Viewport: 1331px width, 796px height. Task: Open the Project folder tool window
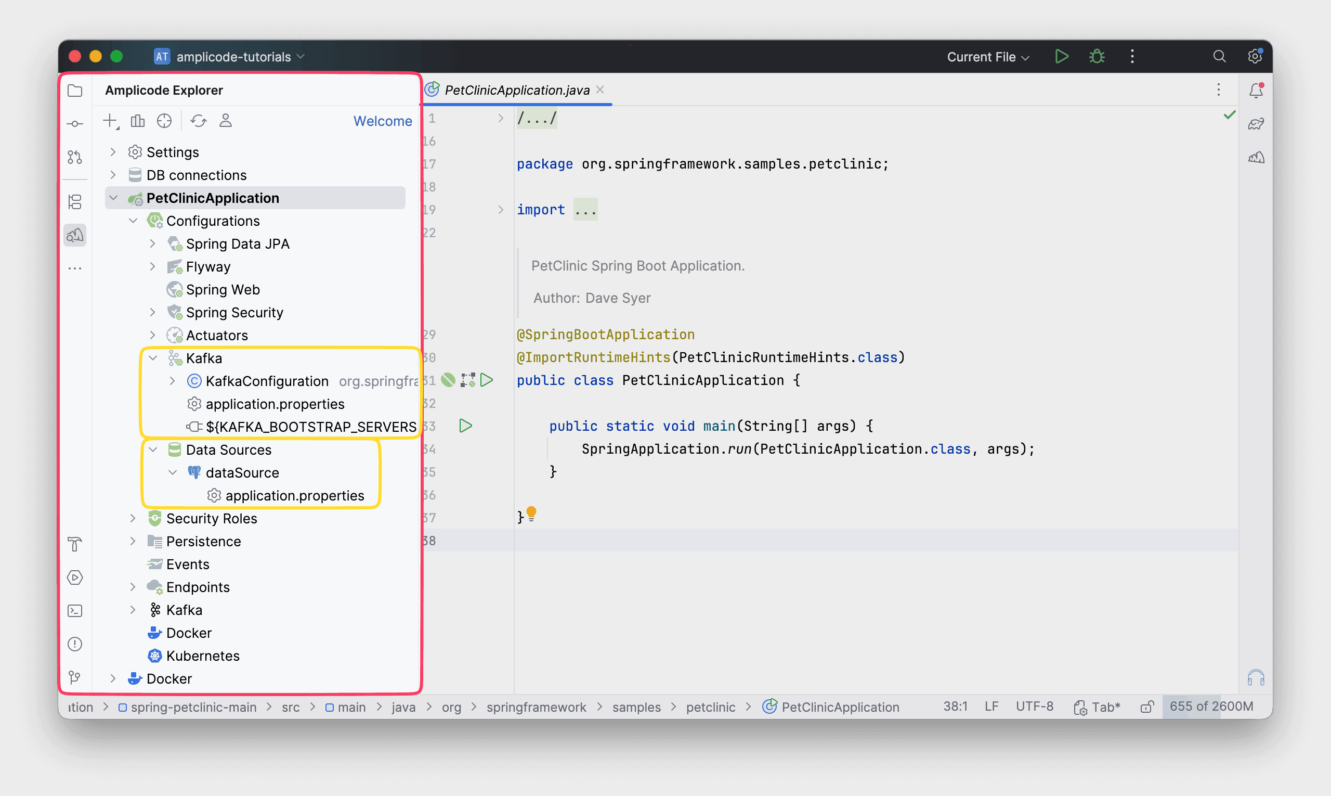coord(75,90)
